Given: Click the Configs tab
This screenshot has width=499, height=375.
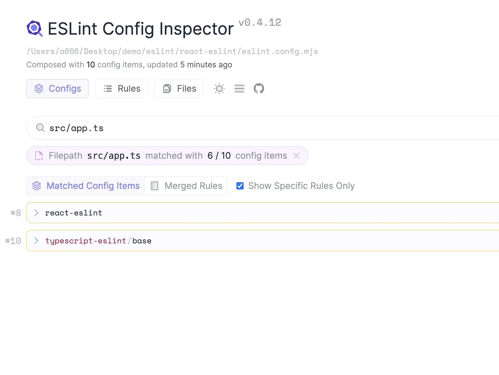Looking at the screenshot, I should tap(58, 89).
